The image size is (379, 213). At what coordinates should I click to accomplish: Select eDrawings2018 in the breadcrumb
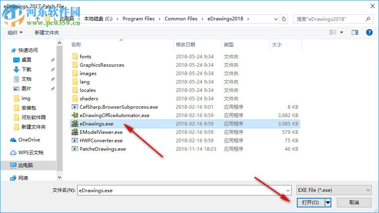tap(225, 19)
